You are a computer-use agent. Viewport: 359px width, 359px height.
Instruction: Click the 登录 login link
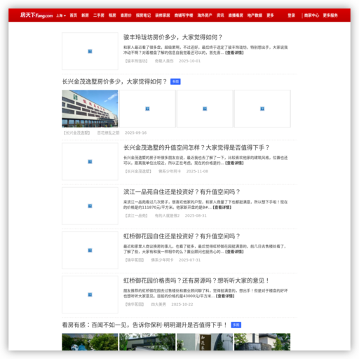point(291,15)
